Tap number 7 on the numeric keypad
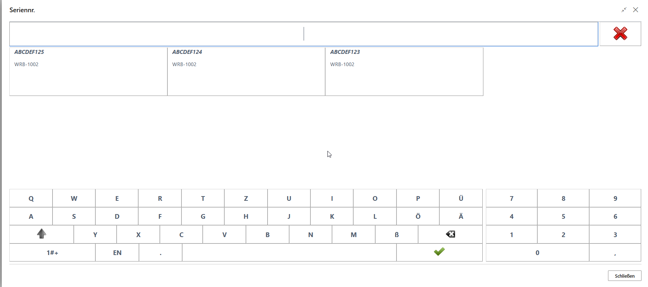Screen dimensions: 648x287 [x=511, y=198]
